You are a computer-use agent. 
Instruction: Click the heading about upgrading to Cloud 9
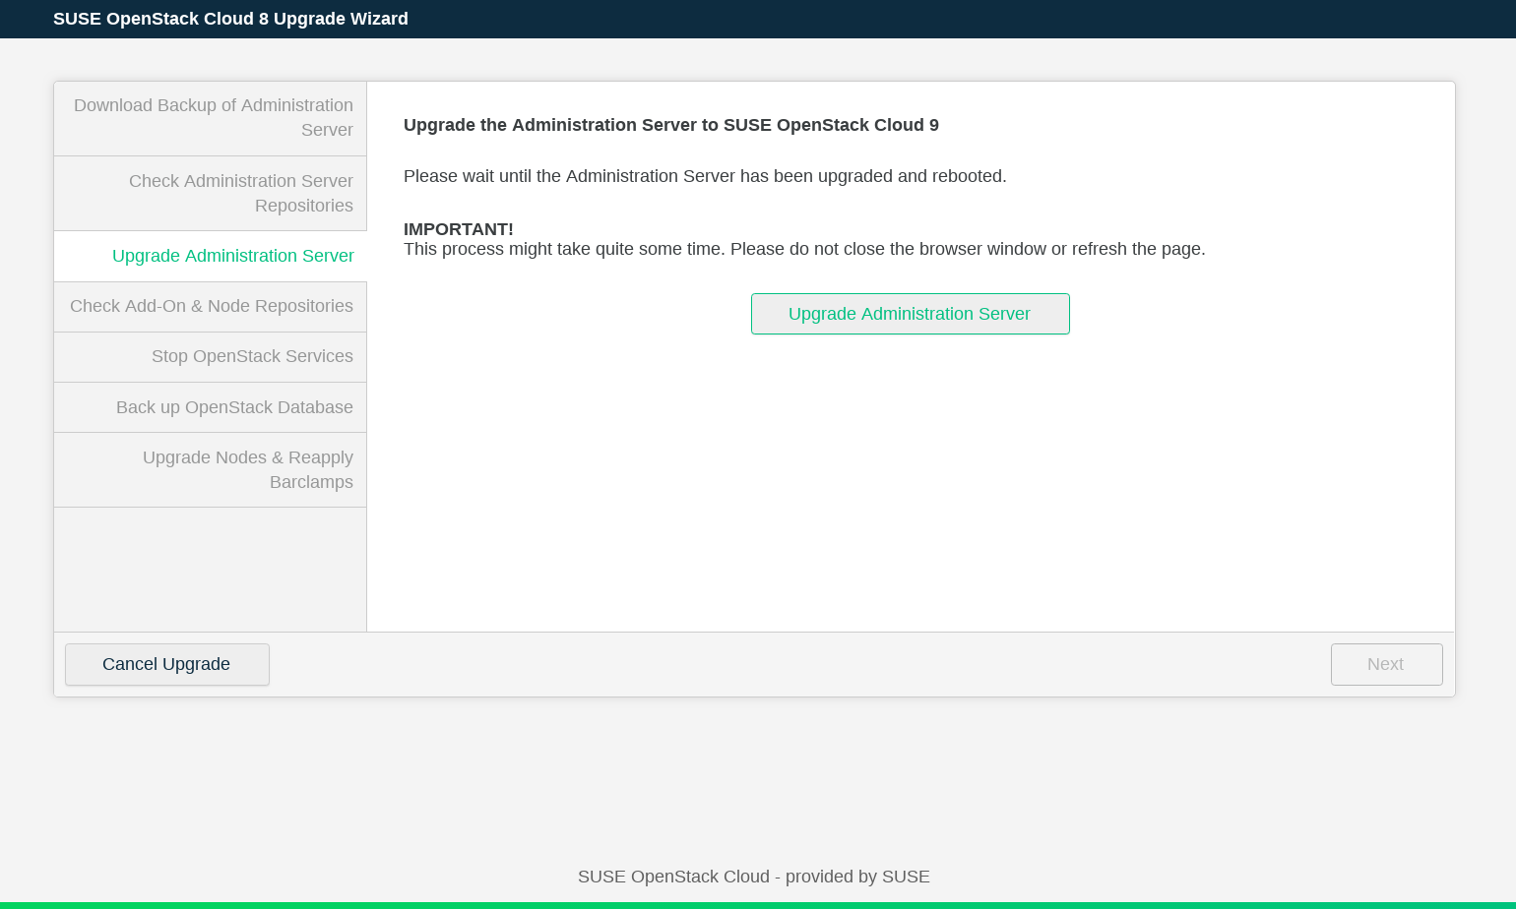click(670, 125)
